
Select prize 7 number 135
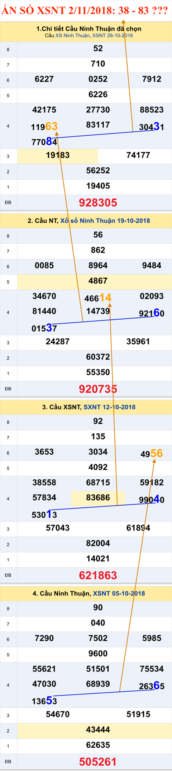pos(98,437)
